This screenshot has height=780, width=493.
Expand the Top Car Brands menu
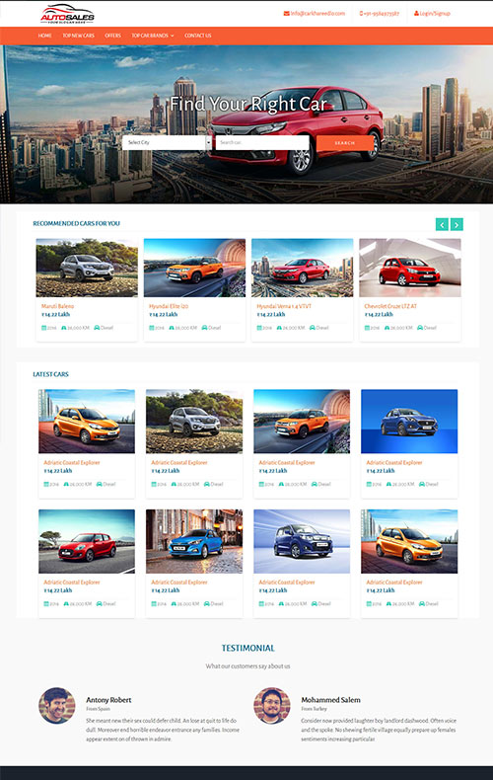click(x=153, y=36)
